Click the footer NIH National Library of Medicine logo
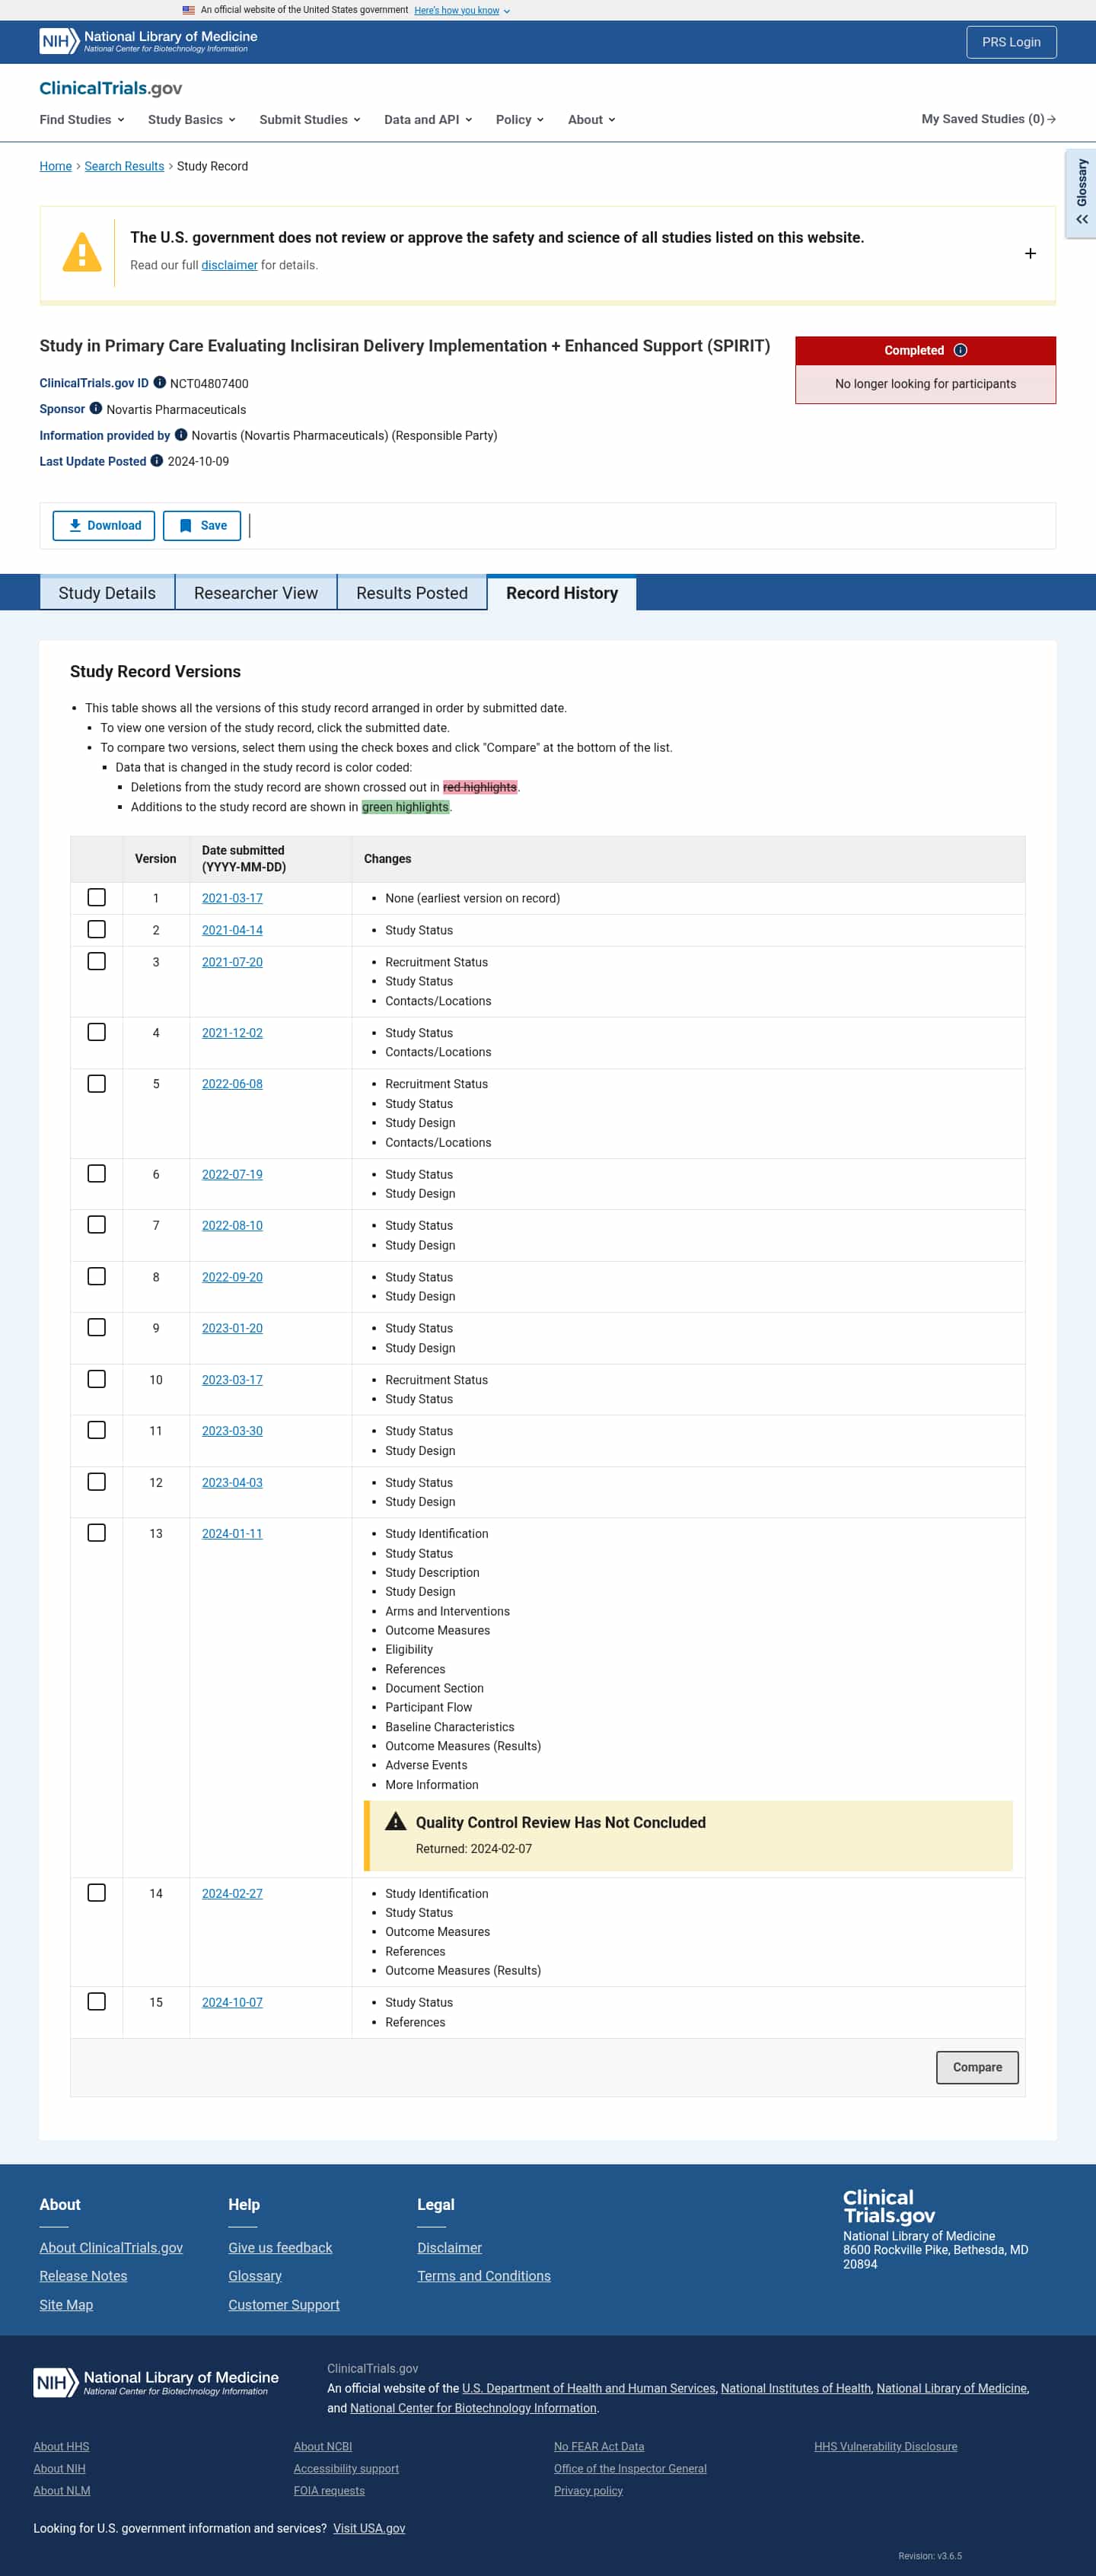The height and width of the screenshot is (2576, 1096). point(156,2382)
